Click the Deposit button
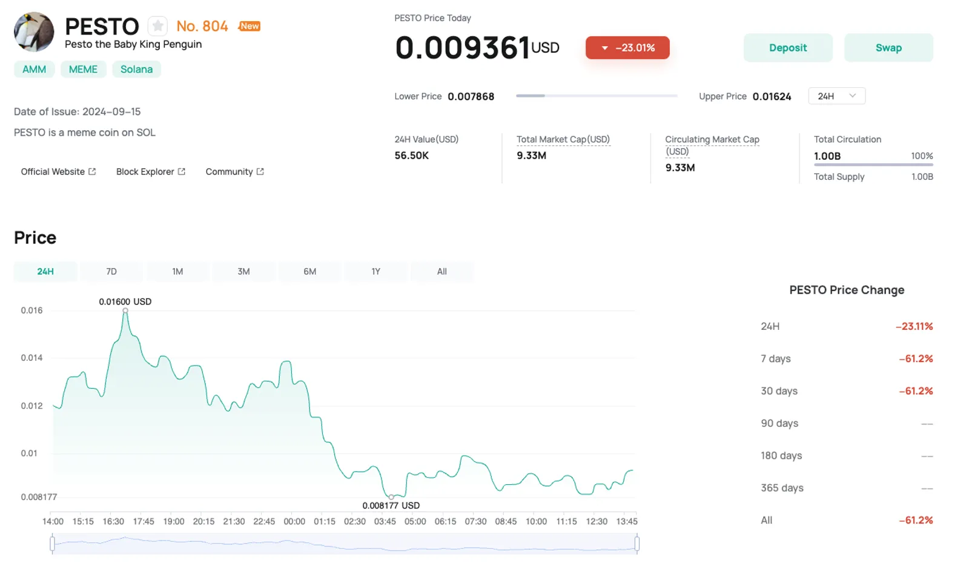The image size is (969, 566). point(788,48)
